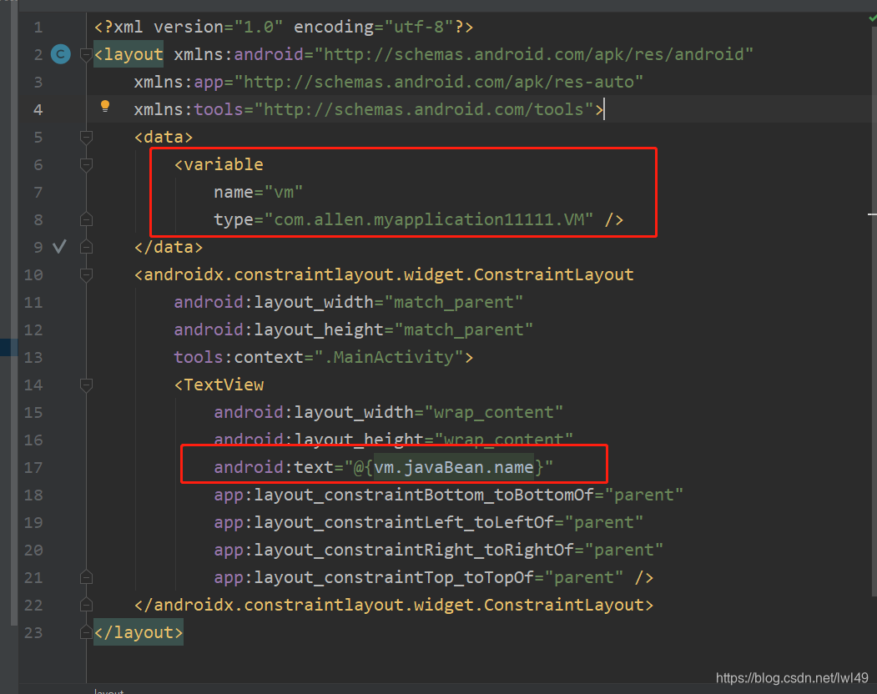The width and height of the screenshot is (877, 694).
Task: Click the res-auto schema URL on line 3
Action: 439,83
